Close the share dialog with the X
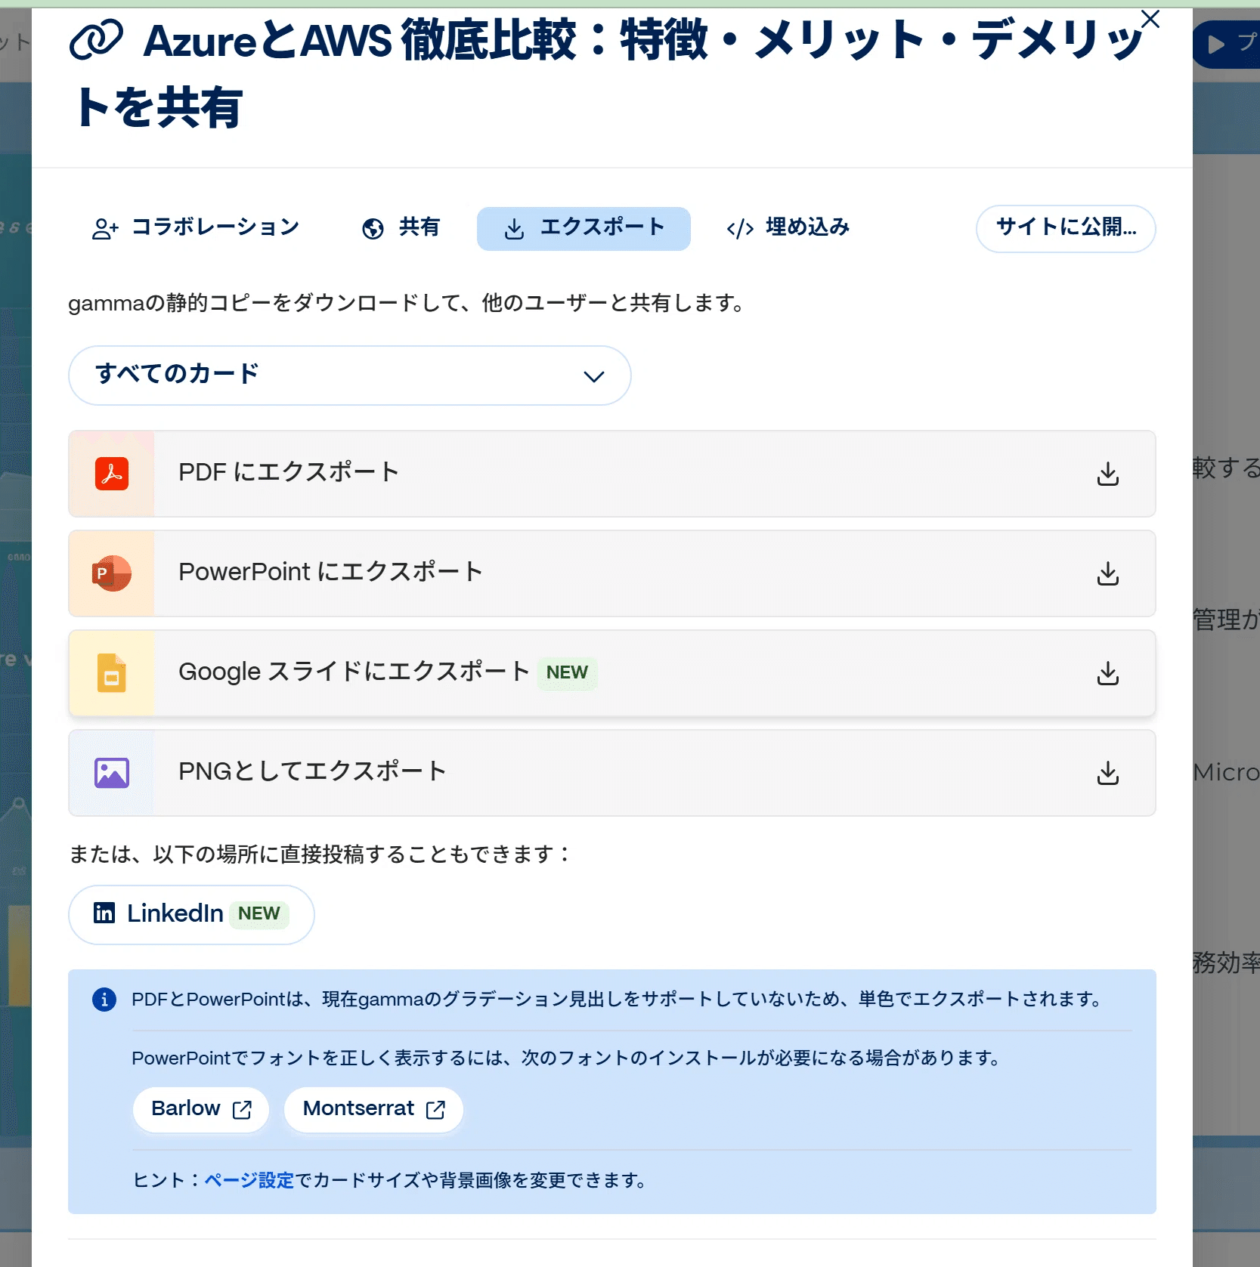The width and height of the screenshot is (1260, 1267). coord(1150,19)
